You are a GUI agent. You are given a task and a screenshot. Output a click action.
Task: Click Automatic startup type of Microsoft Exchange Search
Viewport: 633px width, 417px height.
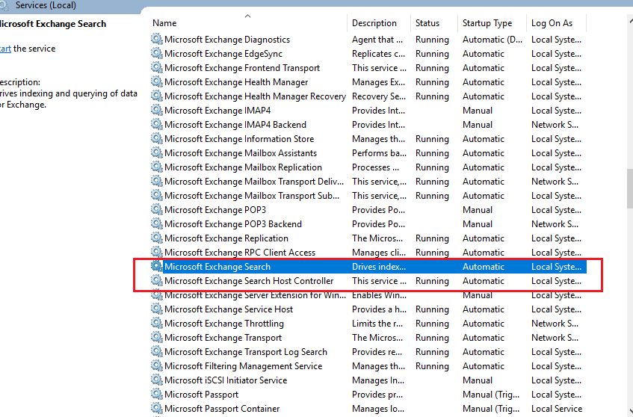[484, 267]
